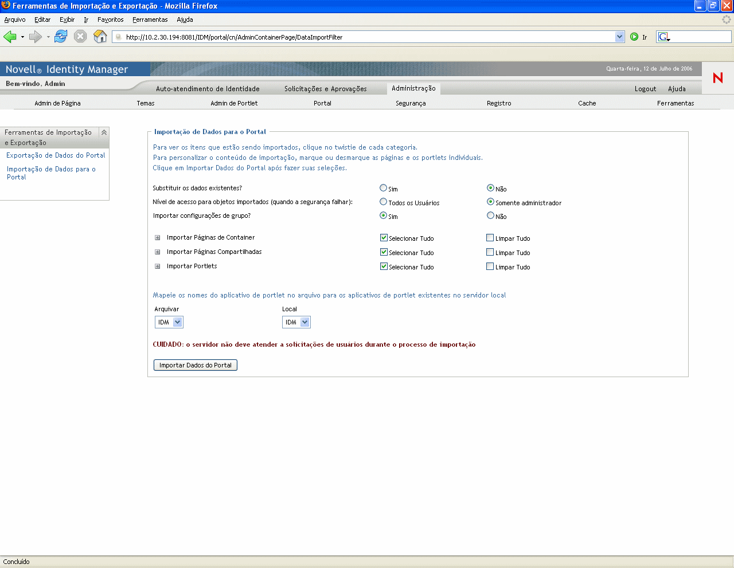
Task: Open the Temas section
Action: pyautogui.click(x=146, y=103)
